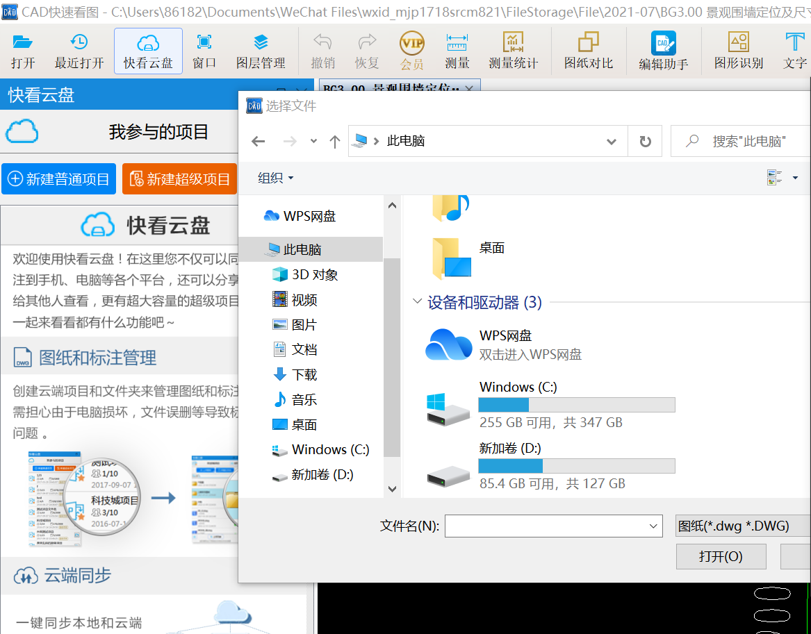Click the navigation tree scrollbar thumb
The image size is (811, 634).
point(393,358)
